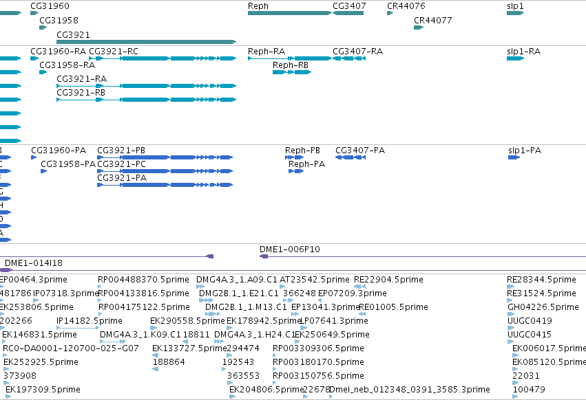Select the EK290558.5prime EST label

(187, 321)
